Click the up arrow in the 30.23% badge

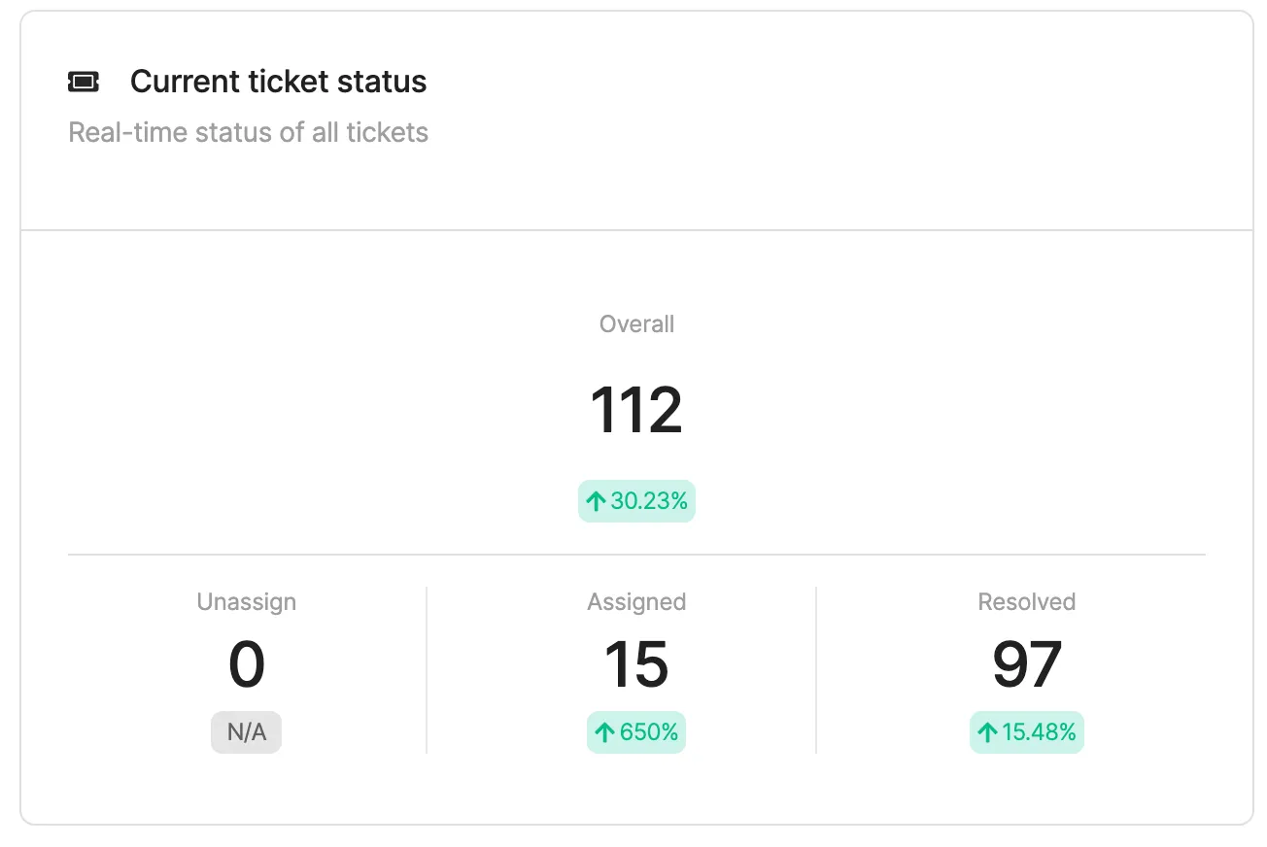[x=596, y=502]
